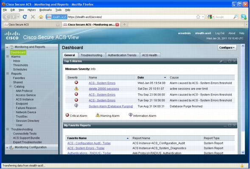Click the Log Out link

coord(219,33)
